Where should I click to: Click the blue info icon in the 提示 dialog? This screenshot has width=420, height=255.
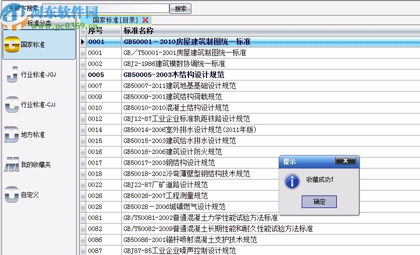coord(292,182)
